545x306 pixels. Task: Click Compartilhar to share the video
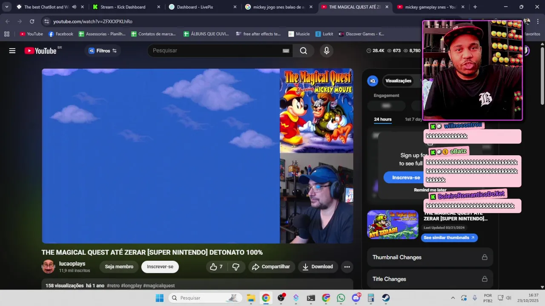(271, 266)
